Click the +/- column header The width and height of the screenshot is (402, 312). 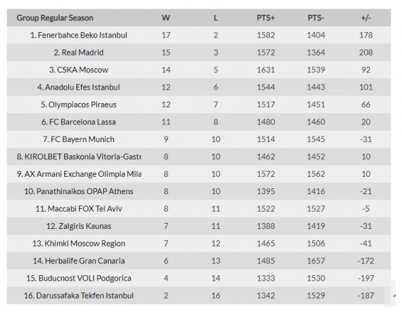tap(366, 17)
